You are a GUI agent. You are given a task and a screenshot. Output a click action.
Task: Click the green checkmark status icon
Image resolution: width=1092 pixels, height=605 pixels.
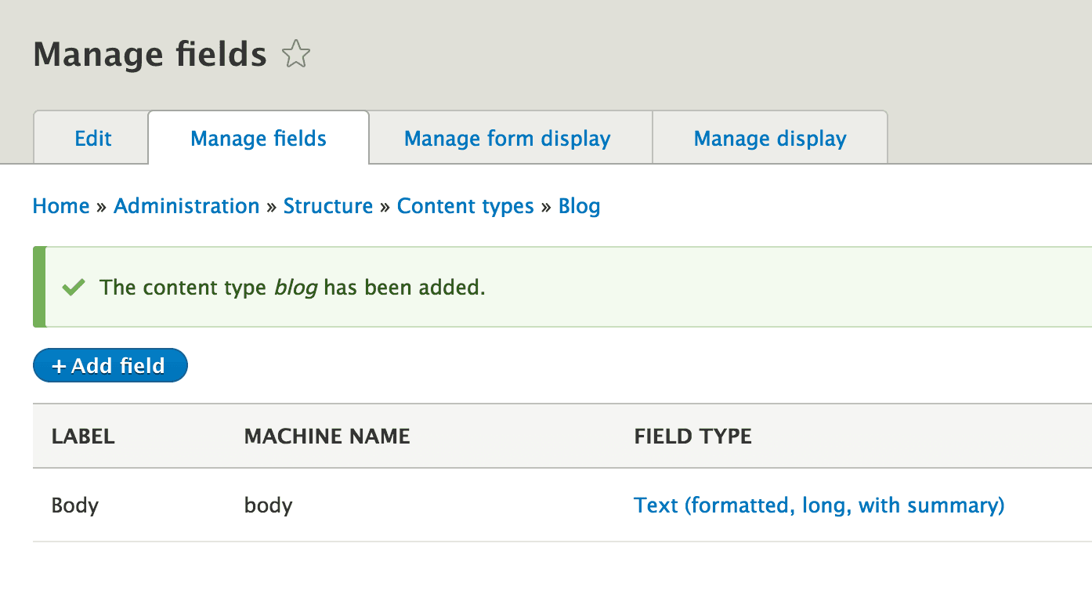point(74,288)
